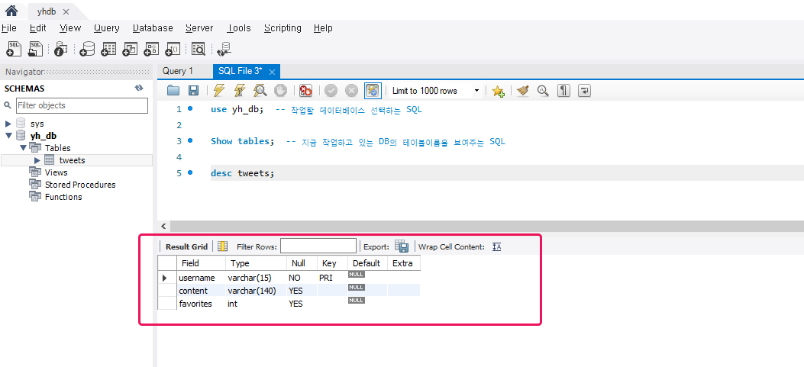Open the Edit menu

(38, 28)
